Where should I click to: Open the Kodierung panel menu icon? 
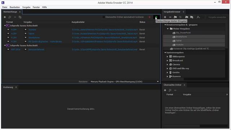16,87
